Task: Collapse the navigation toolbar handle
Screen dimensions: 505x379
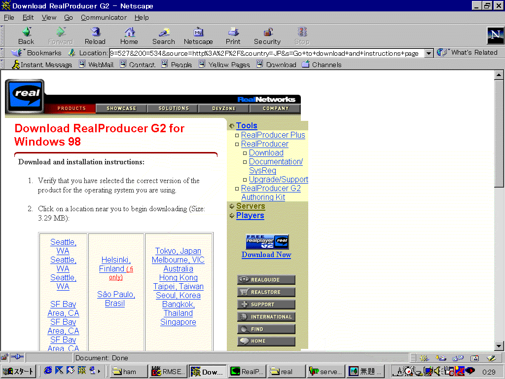Action: pyautogui.click(x=2, y=36)
